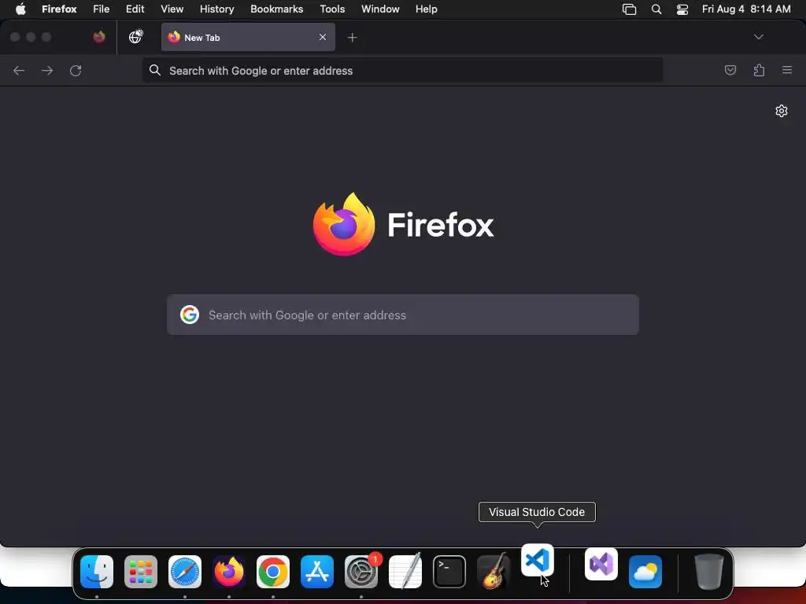
Task: Open the Weather app in the Dock
Action: (645, 572)
